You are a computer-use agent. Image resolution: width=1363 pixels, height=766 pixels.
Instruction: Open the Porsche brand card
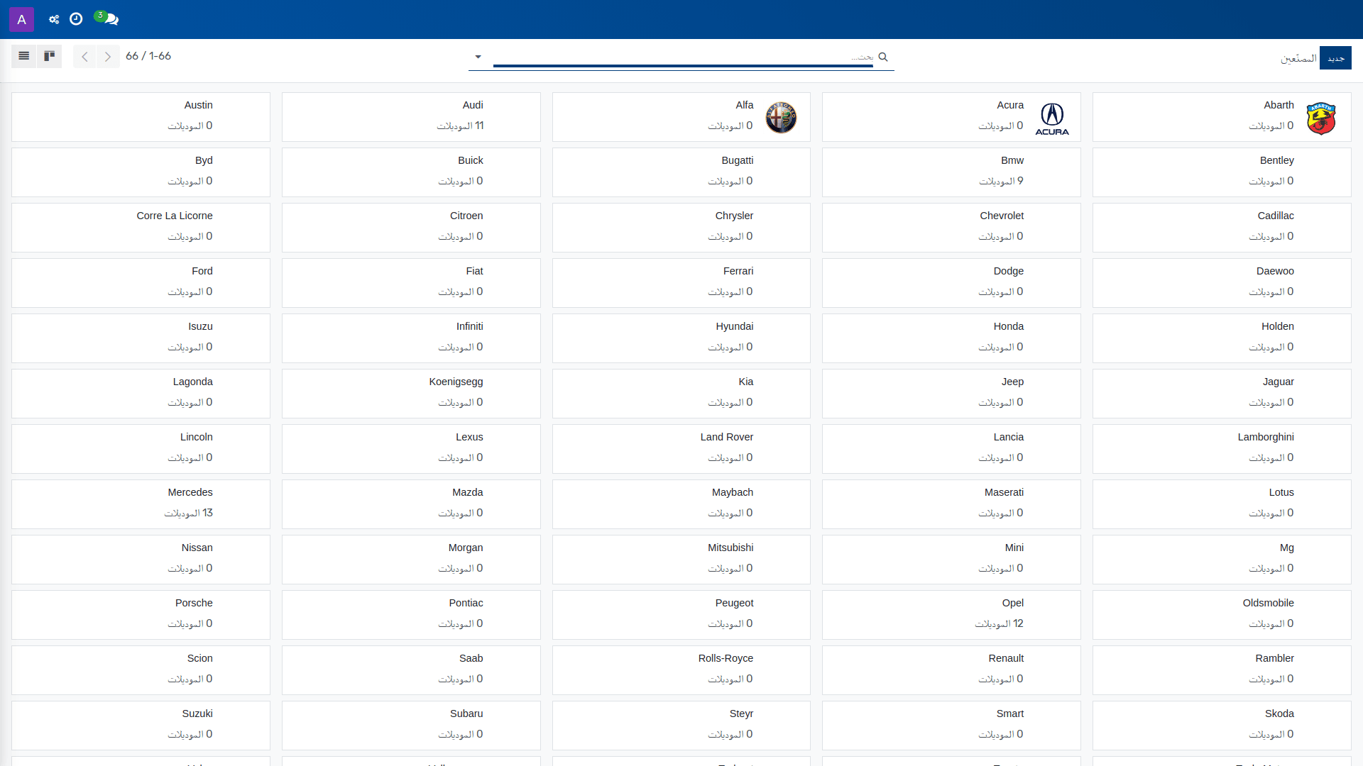pos(141,615)
